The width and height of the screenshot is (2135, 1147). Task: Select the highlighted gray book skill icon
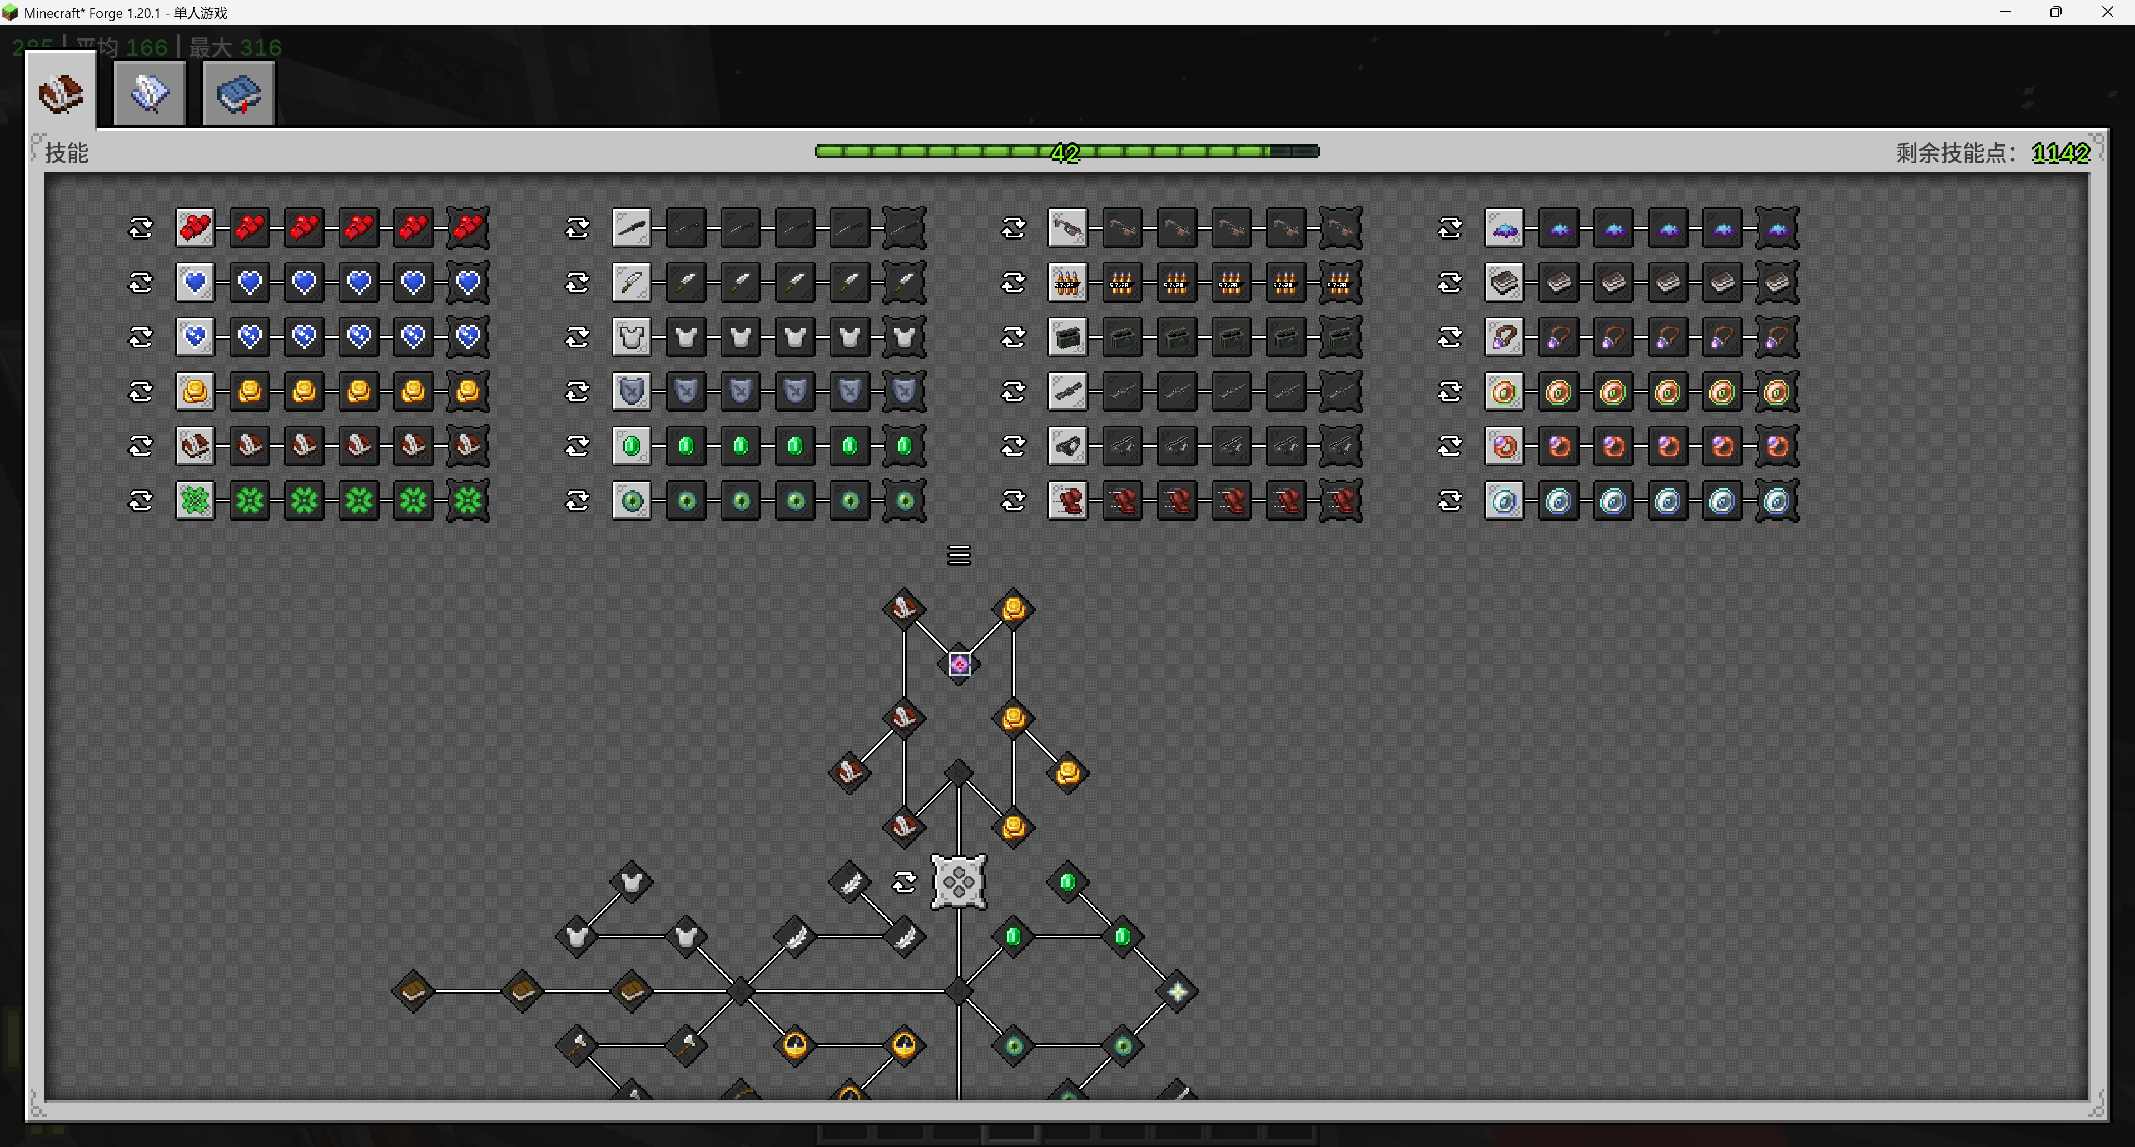1505,282
